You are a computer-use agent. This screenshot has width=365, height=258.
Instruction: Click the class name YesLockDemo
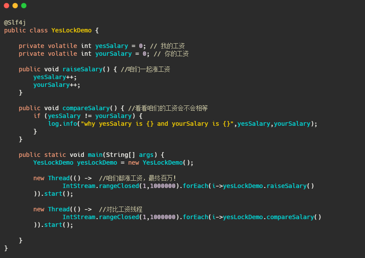click(71, 30)
